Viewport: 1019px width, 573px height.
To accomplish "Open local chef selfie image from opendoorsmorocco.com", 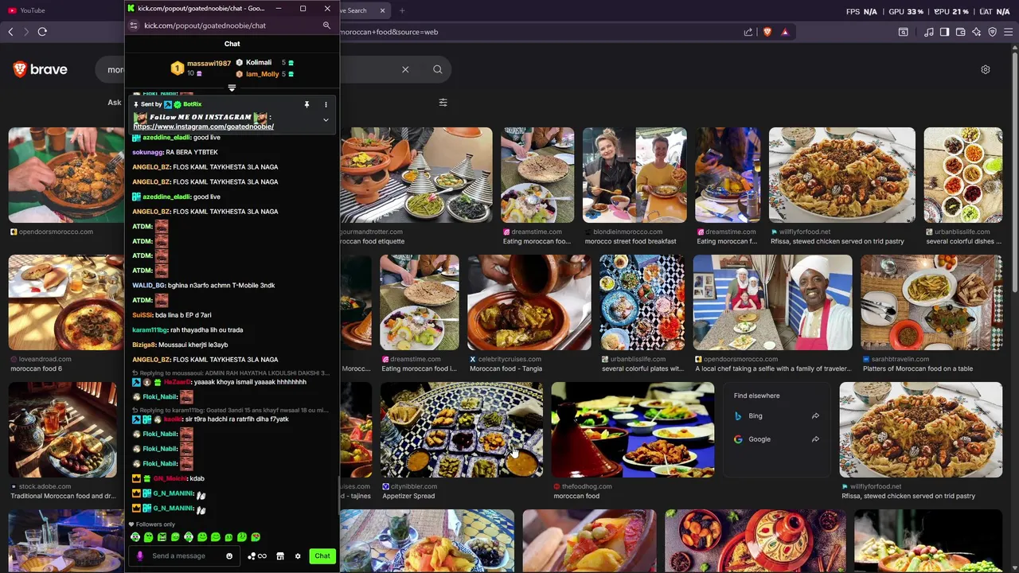I will tap(772, 302).
